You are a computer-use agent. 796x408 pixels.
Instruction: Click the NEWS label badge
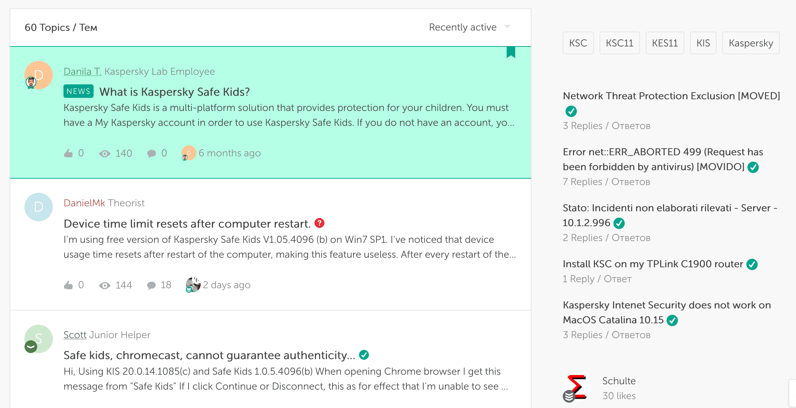point(78,91)
